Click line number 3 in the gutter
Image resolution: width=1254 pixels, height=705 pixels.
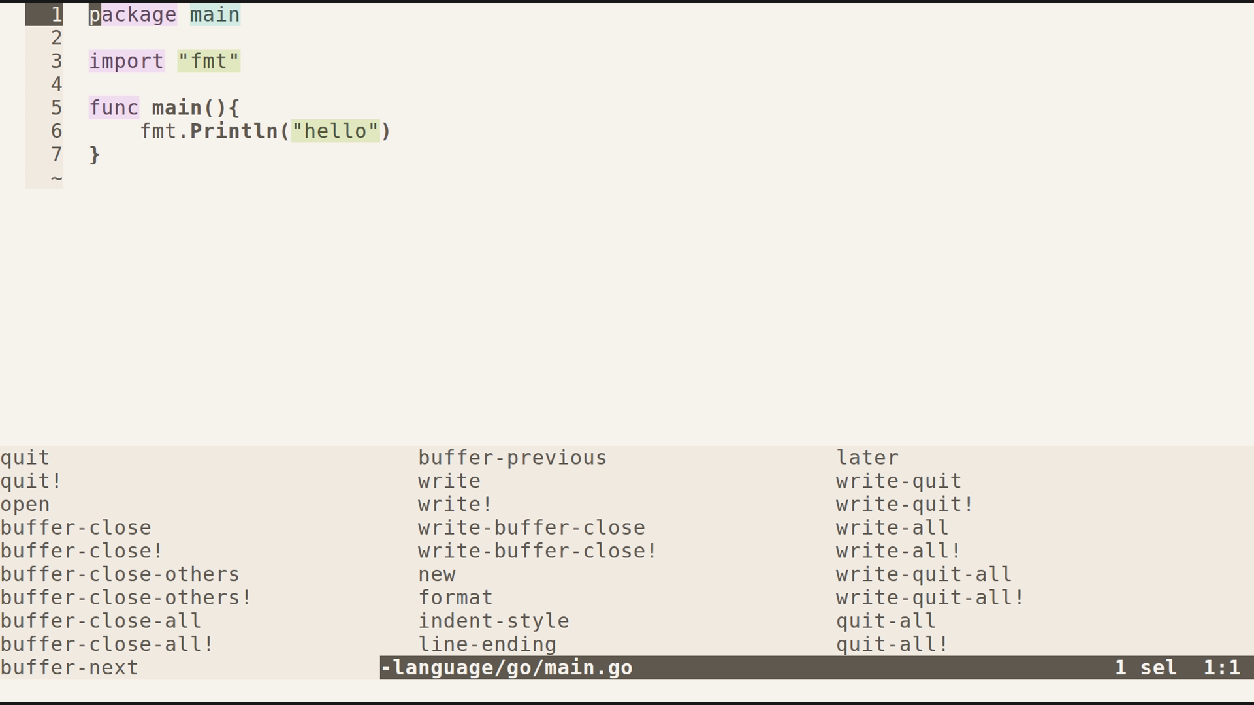(56, 61)
